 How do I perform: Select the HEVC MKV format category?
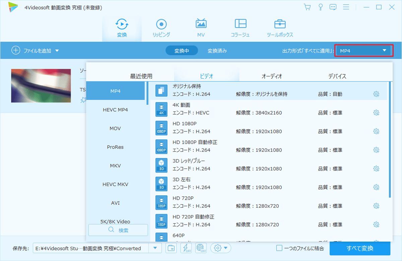tap(116, 184)
